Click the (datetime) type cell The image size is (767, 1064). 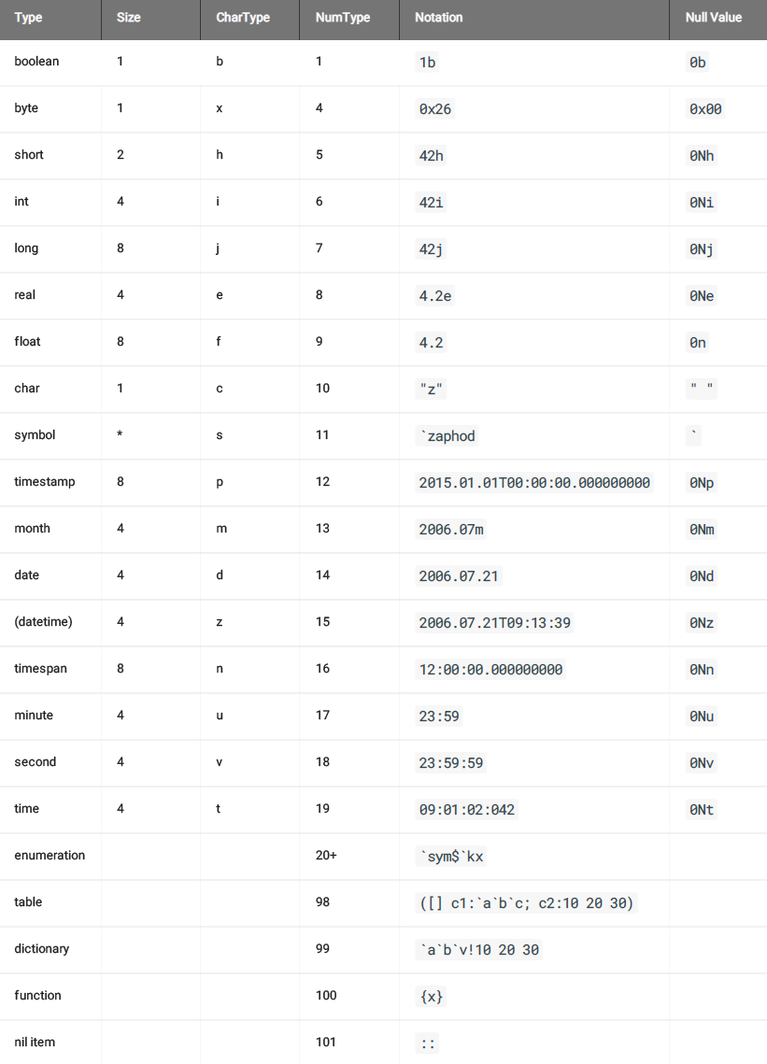pyautogui.click(x=43, y=622)
